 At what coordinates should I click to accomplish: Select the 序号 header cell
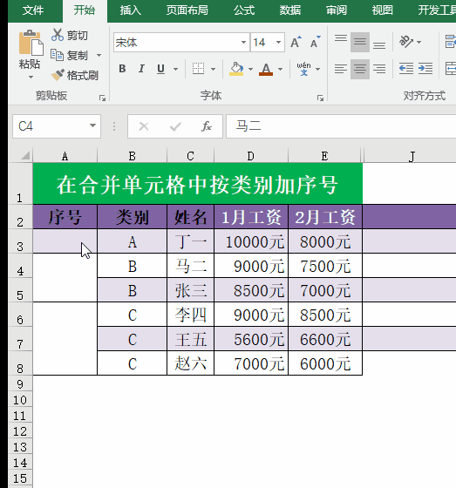pyautogui.click(x=65, y=217)
